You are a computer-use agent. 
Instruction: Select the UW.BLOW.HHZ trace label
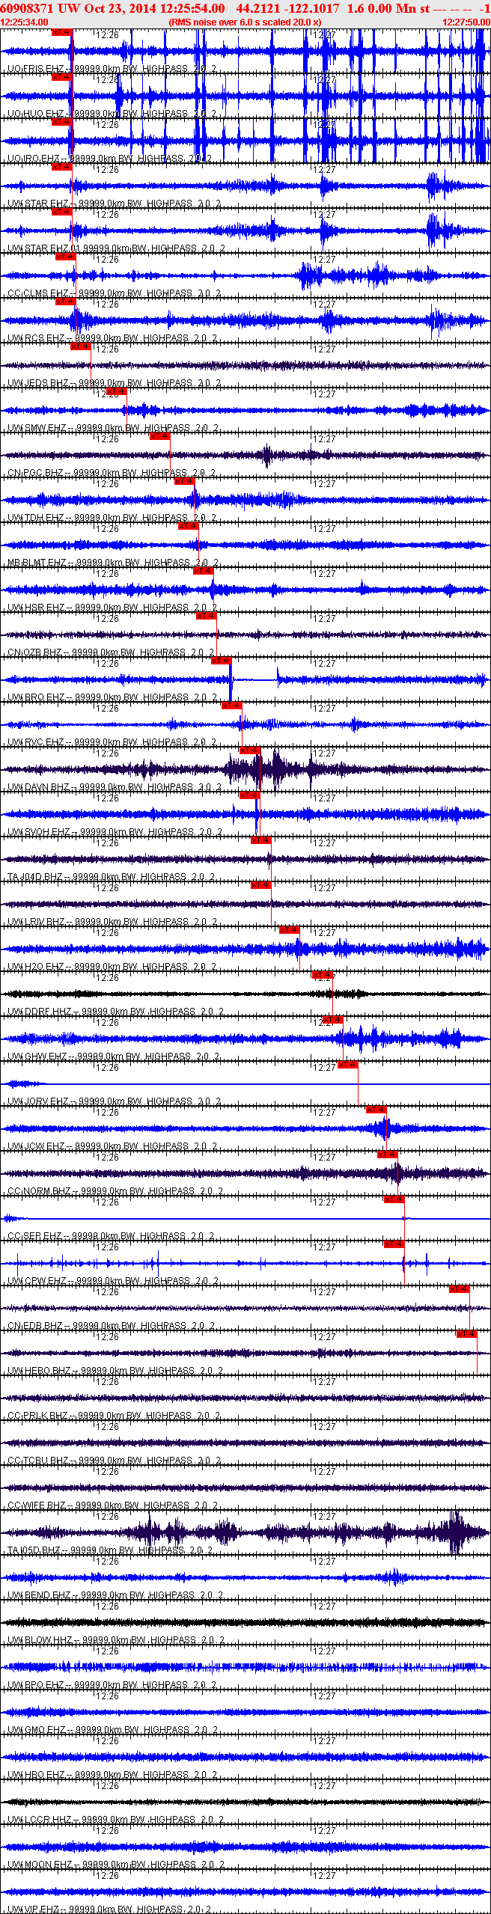pos(116,1640)
